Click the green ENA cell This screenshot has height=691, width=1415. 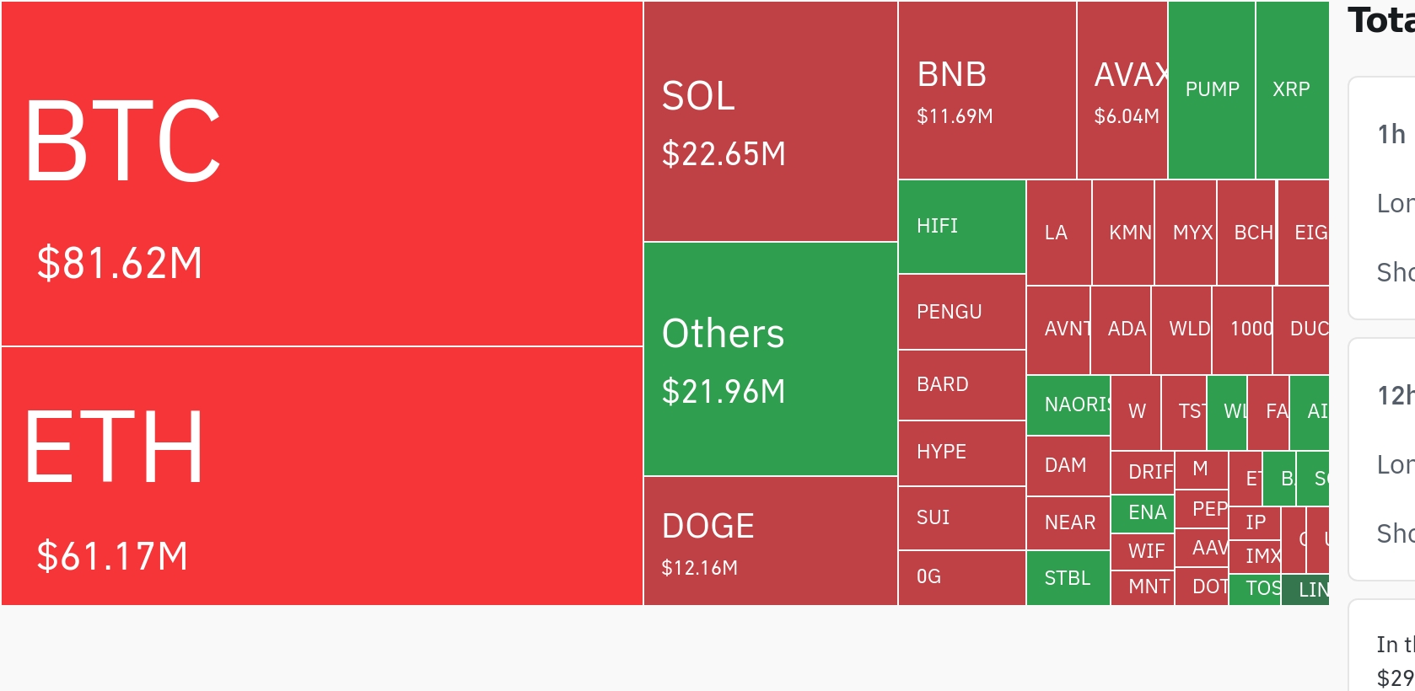pyautogui.click(x=1143, y=513)
